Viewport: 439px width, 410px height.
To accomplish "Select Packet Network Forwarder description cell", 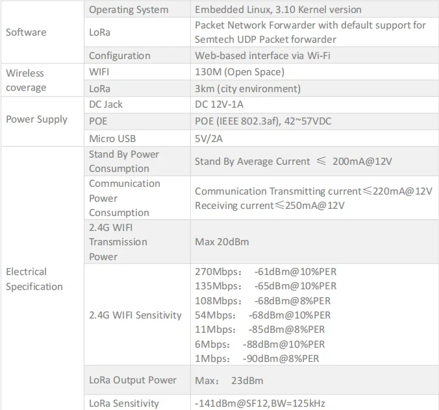I will (315, 32).
